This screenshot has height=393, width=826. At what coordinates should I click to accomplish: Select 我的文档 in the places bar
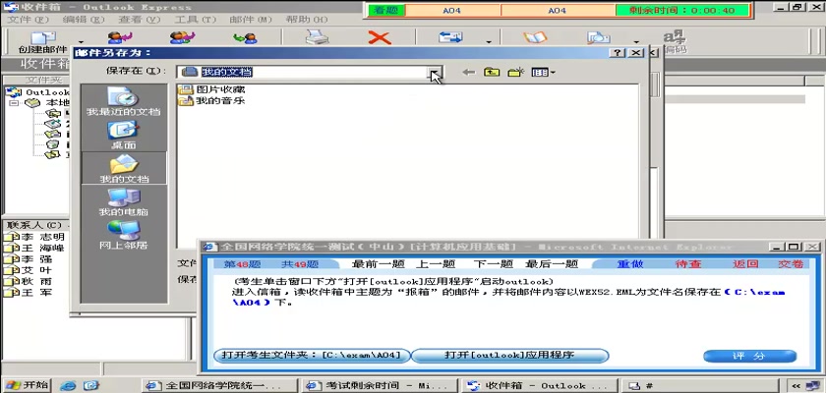[x=124, y=168]
